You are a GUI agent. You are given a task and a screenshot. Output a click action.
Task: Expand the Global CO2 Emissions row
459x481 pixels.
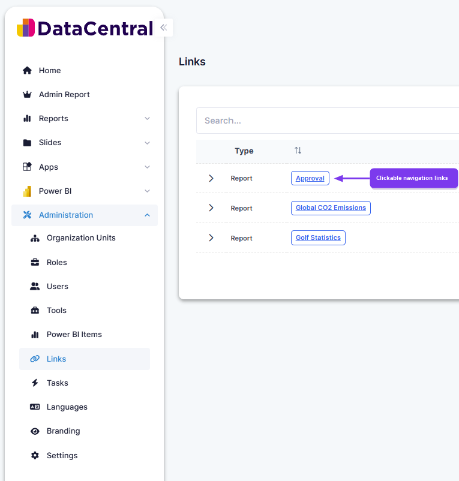pos(211,208)
